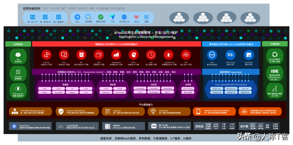The image size is (293, 145).
Task: Click the 统一PC门户 grid icon
Action: click(33, 17)
